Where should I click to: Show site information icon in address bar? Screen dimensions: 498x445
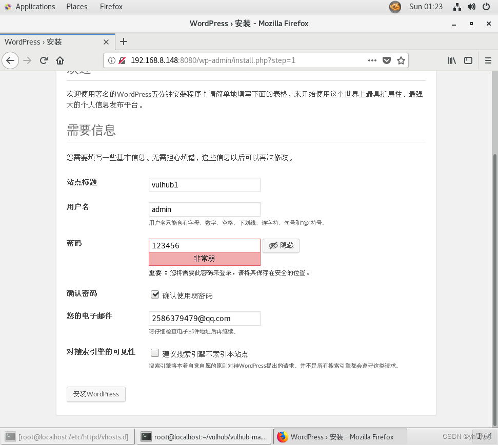tap(111, 60)
